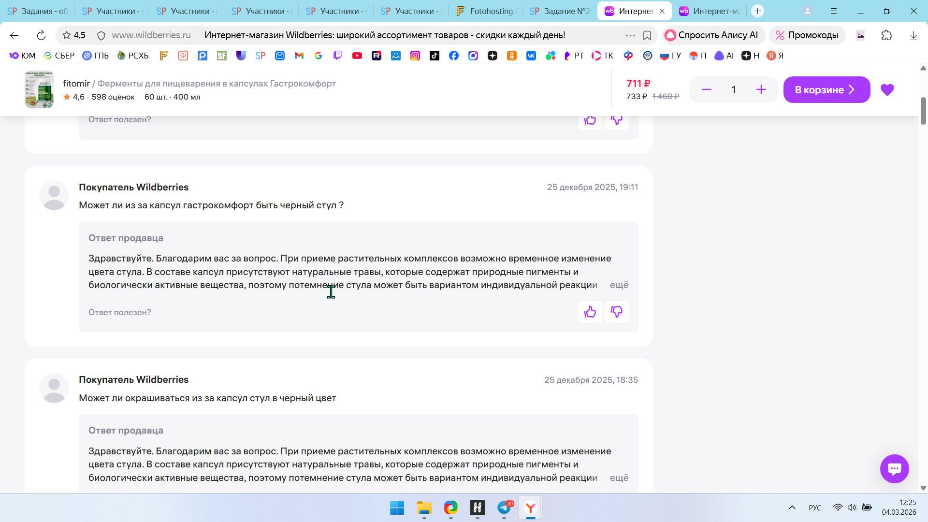The width and height of the screenshot is (928, 522).
Task: Like the answer about черный стул
Action: pyautogui.click(x=590, y=312)
